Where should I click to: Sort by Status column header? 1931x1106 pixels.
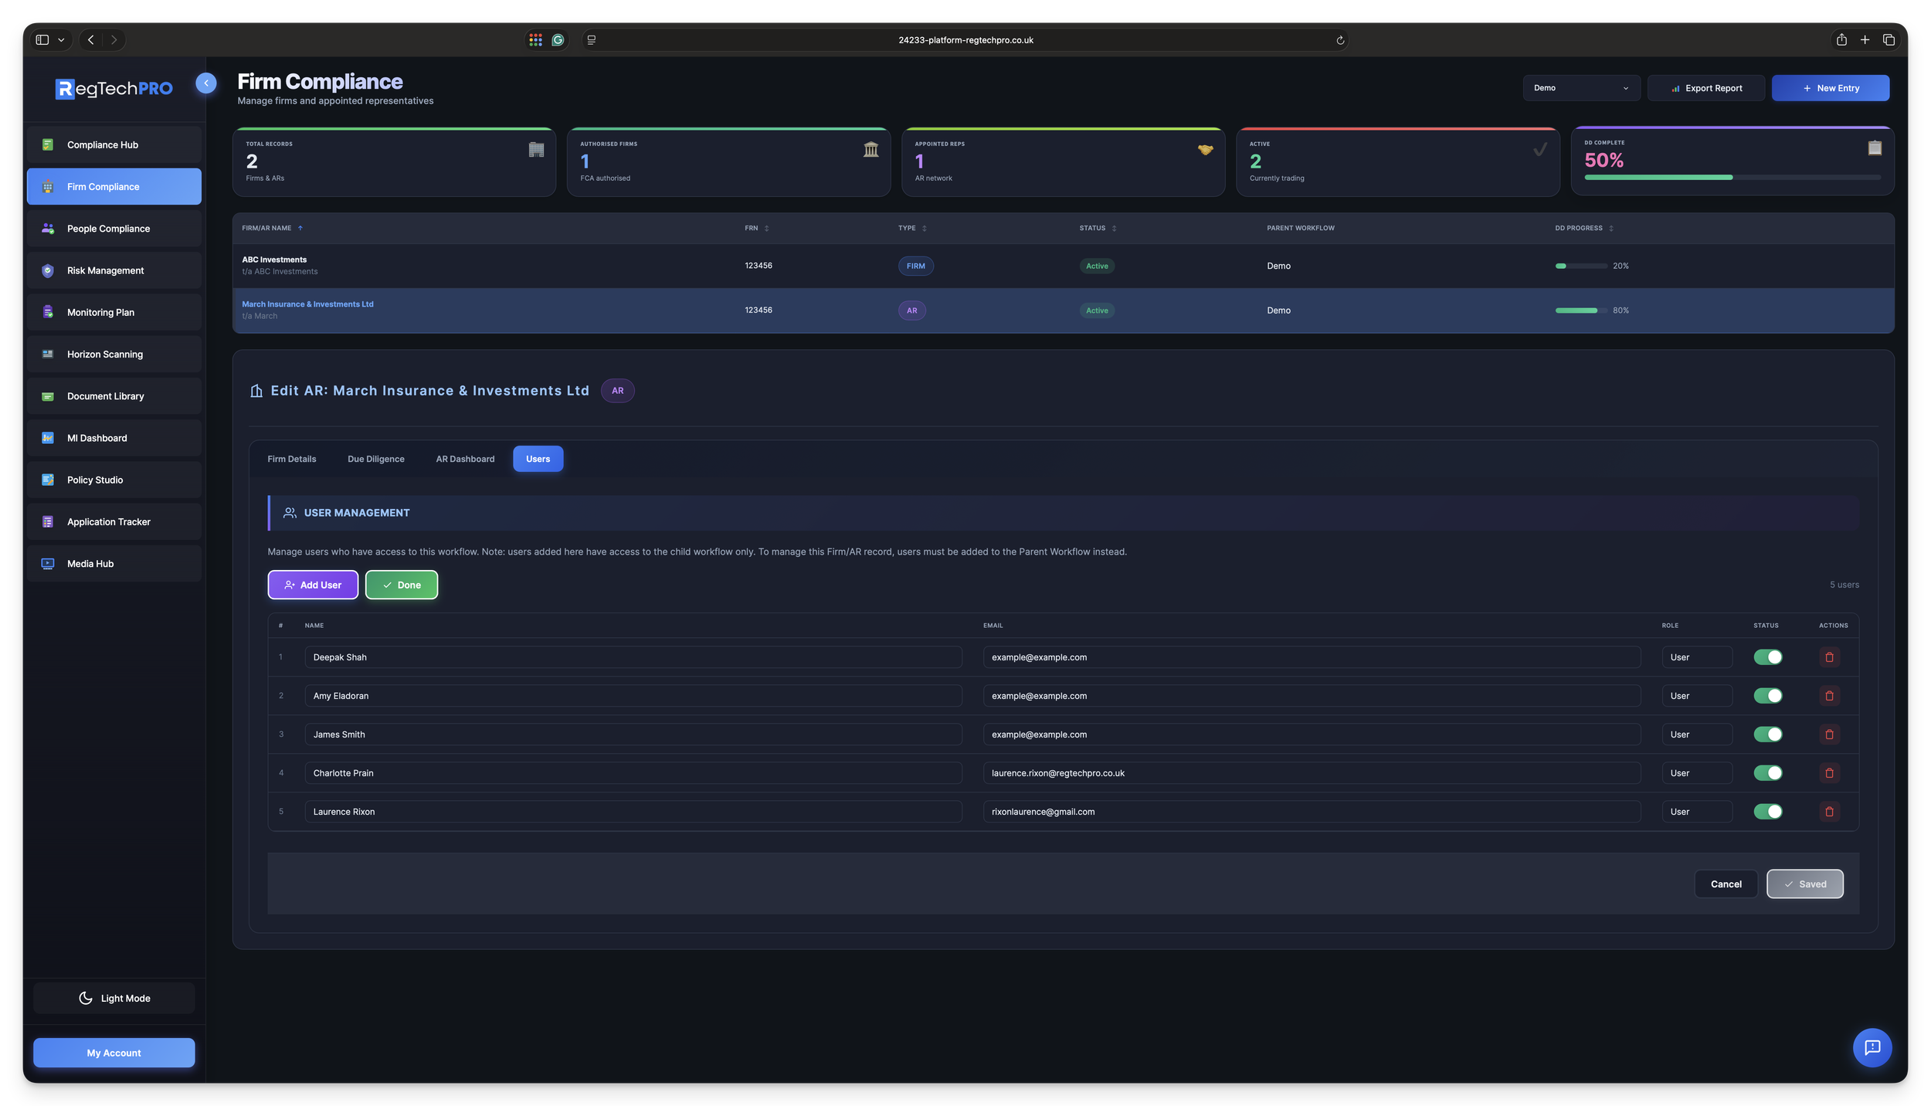click(1095, 228)
